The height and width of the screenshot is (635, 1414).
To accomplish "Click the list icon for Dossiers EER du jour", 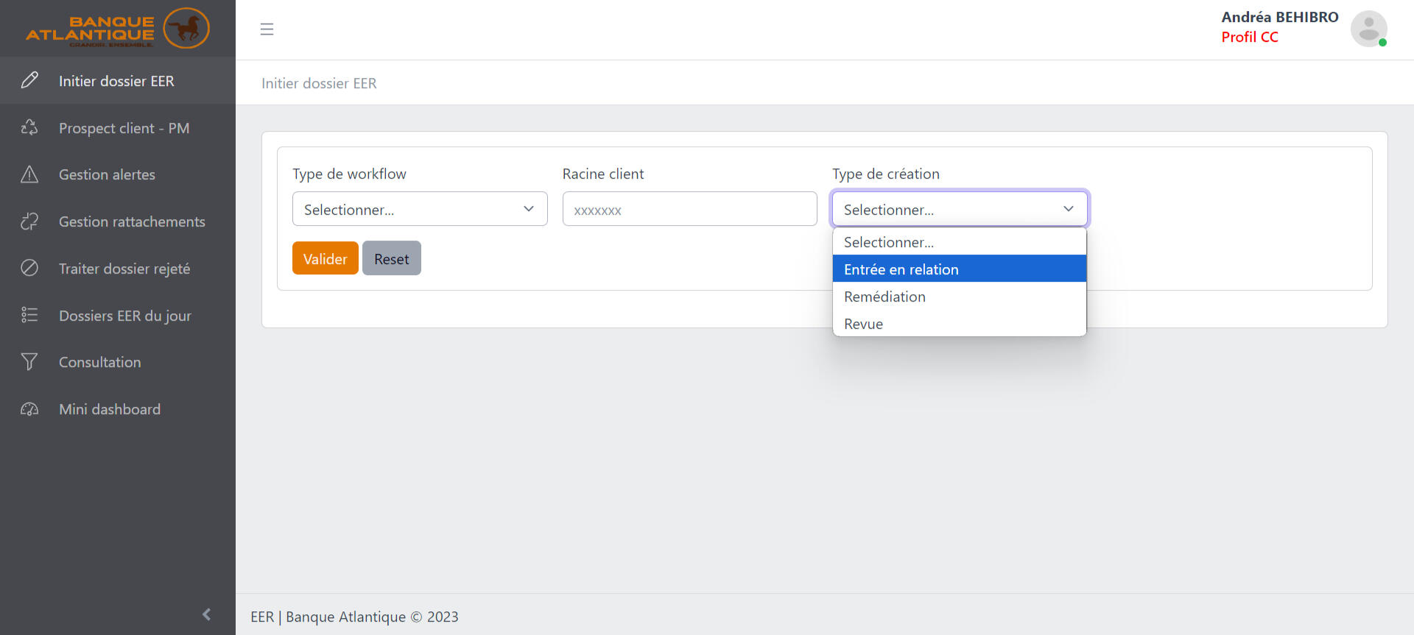I will (29, 315).
